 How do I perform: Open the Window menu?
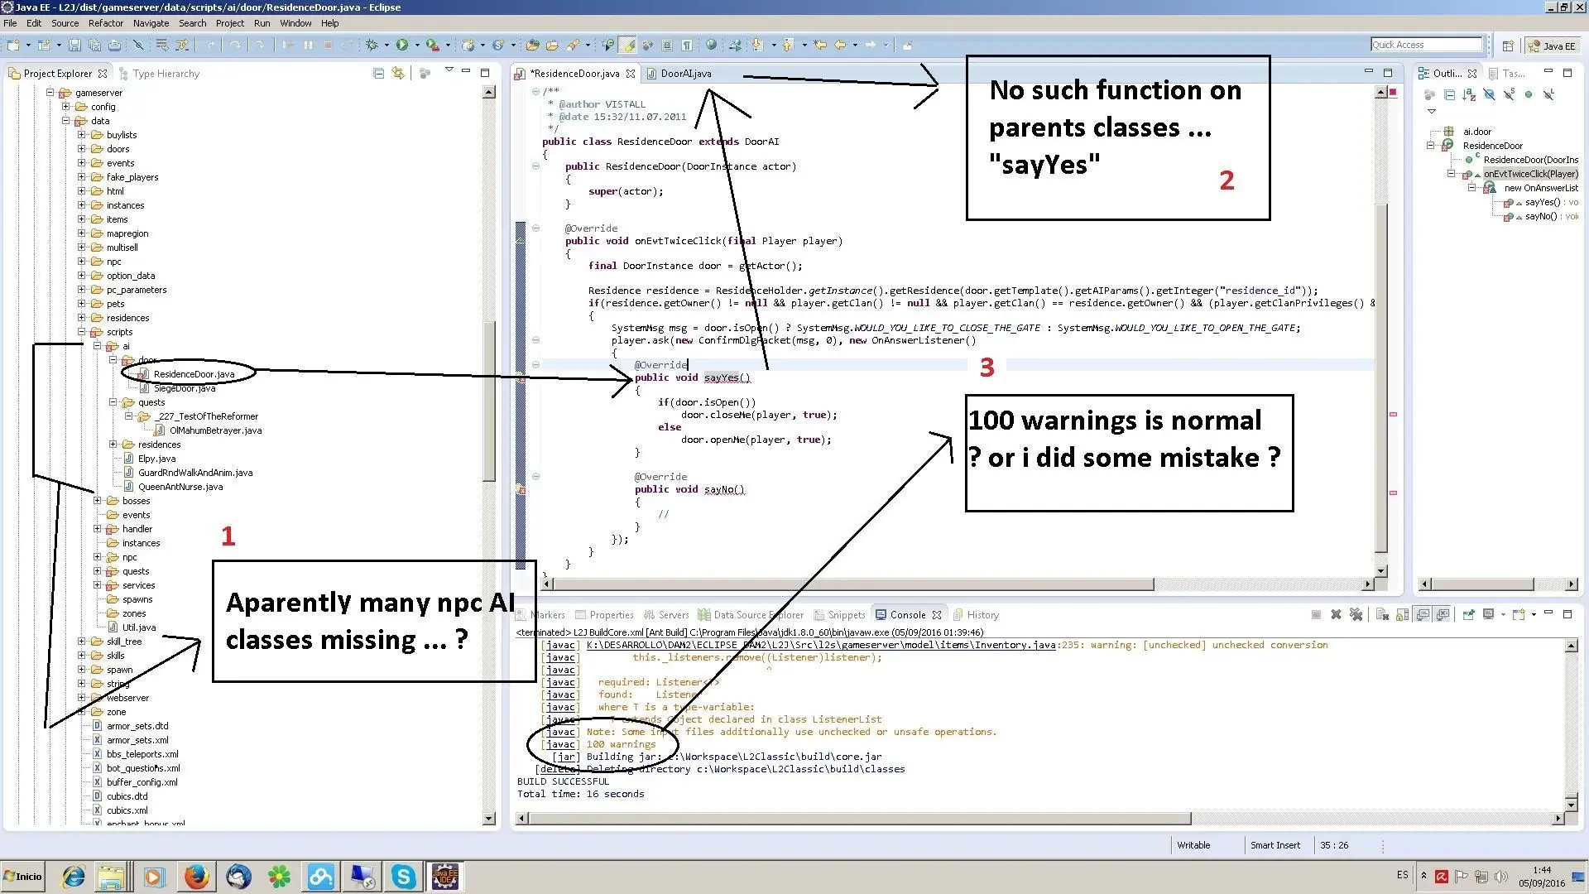click(295, 23)
